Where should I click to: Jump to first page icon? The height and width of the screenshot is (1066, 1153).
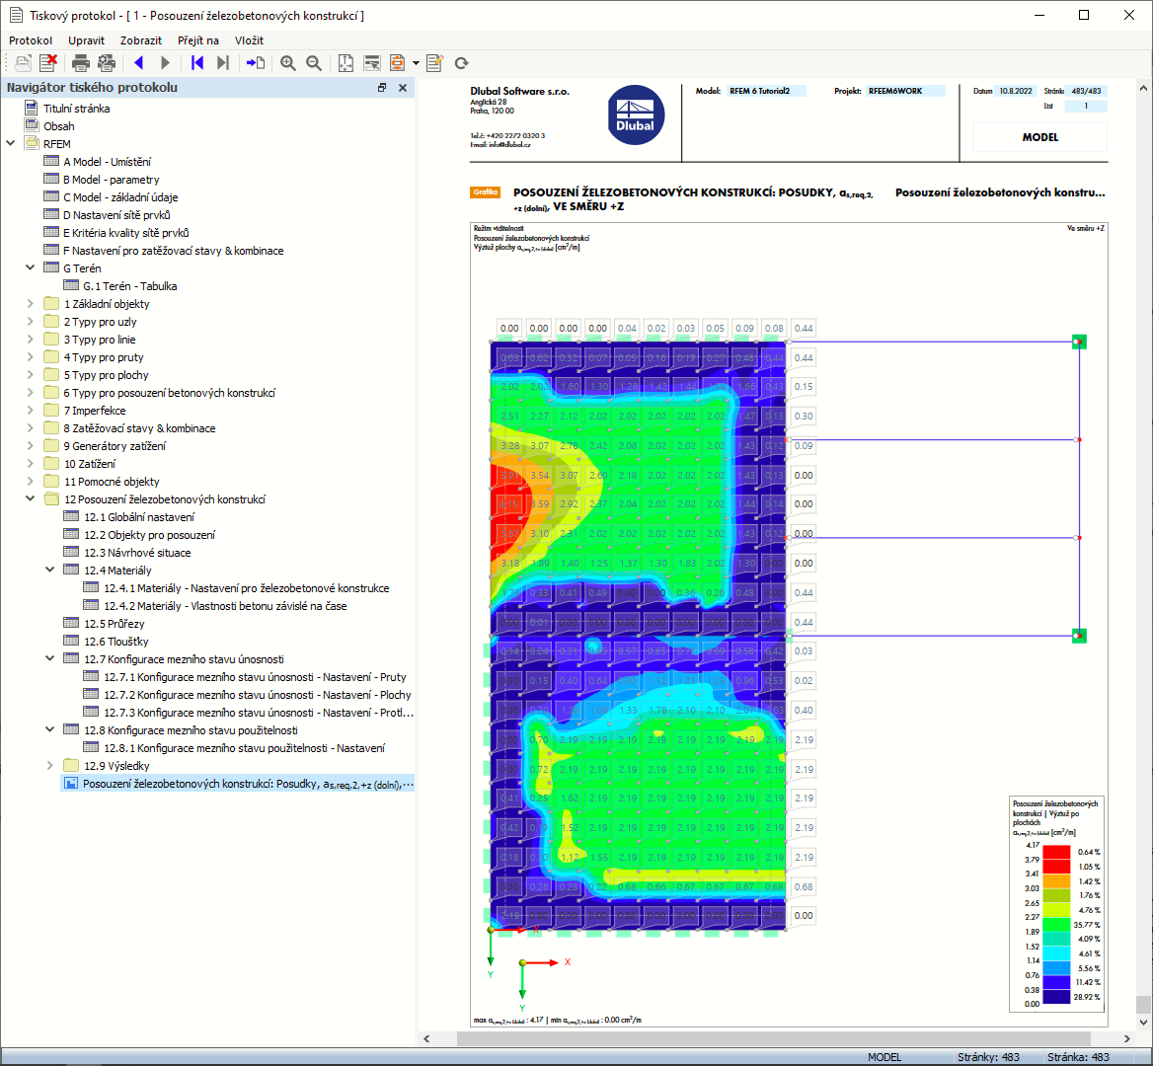point(197,63)
